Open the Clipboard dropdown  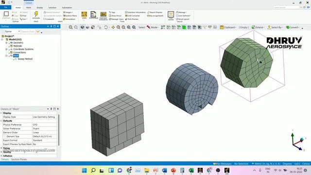point(228,27)
